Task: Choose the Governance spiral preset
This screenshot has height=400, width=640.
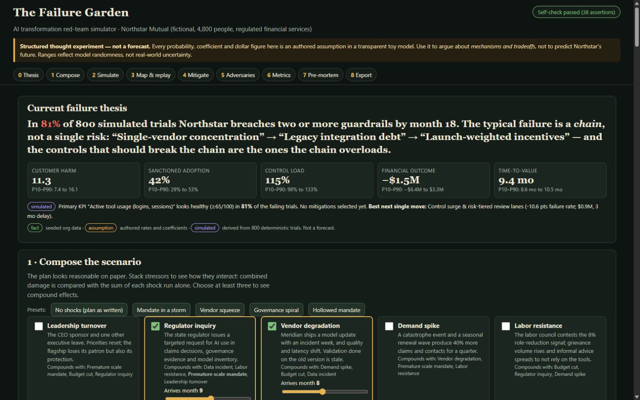Action: [x=276, y=310]
